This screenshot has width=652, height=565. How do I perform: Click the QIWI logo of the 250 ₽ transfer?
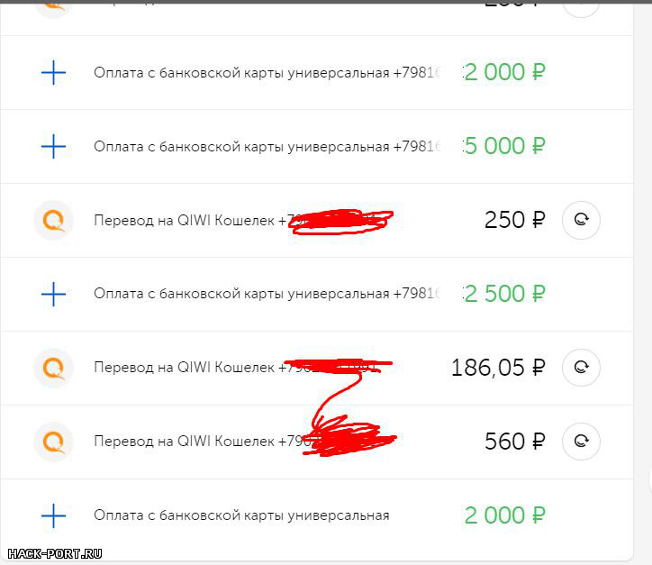pos(54,220)
